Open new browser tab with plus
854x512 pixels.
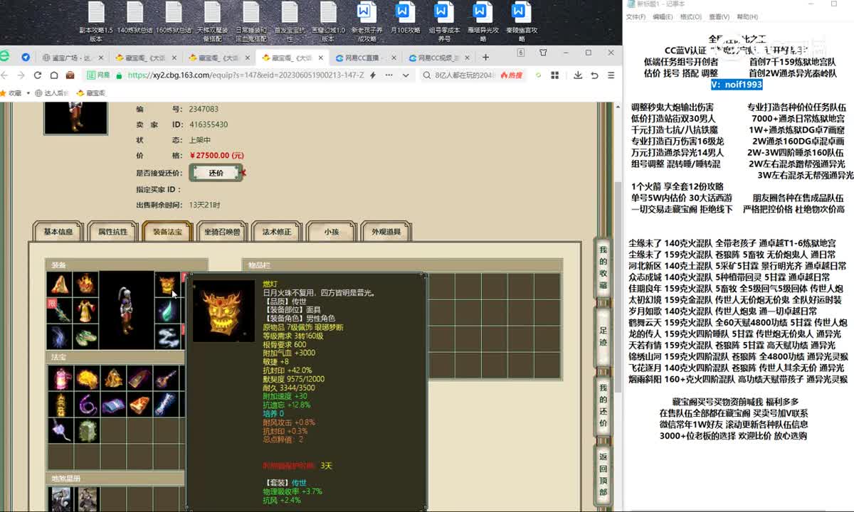click(x=485, y=58)
